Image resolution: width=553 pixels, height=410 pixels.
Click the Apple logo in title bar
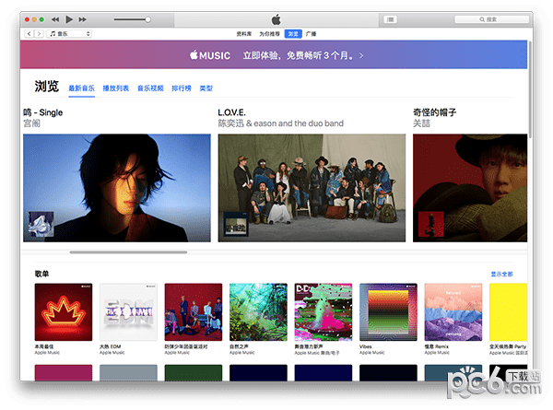(x=276, y=19)
